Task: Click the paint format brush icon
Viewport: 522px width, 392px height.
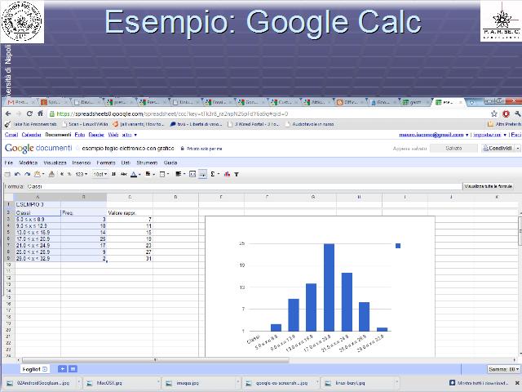Action: (x=51, y=174)
